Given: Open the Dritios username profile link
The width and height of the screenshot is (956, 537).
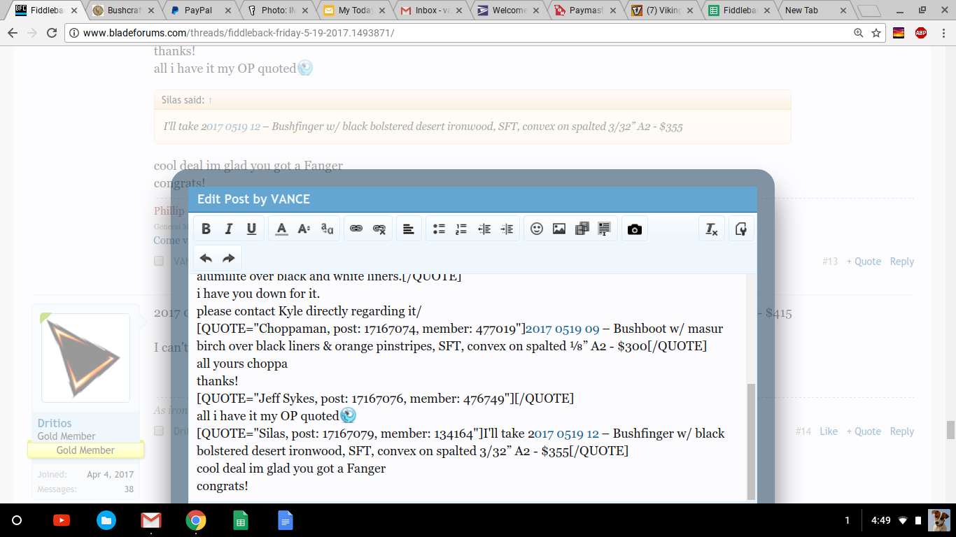Looking at the screenshot, I should coord(55,423).
